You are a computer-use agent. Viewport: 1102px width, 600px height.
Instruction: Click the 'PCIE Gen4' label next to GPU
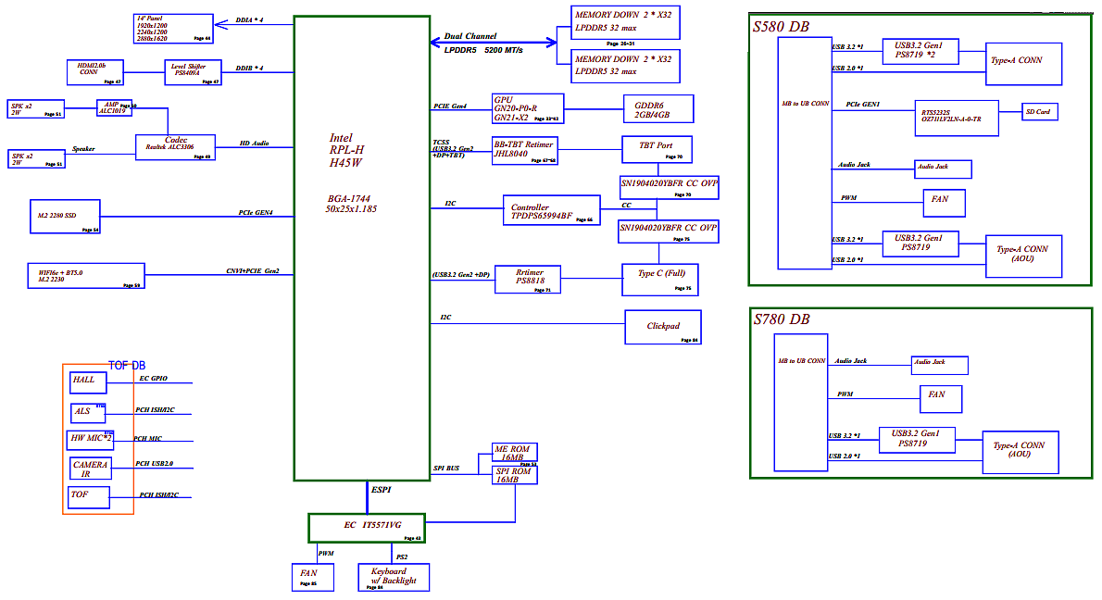[x=450, y=106]
